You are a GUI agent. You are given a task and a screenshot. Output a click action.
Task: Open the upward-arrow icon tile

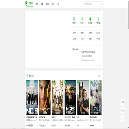pyautogui.click(x=98, y=20)
